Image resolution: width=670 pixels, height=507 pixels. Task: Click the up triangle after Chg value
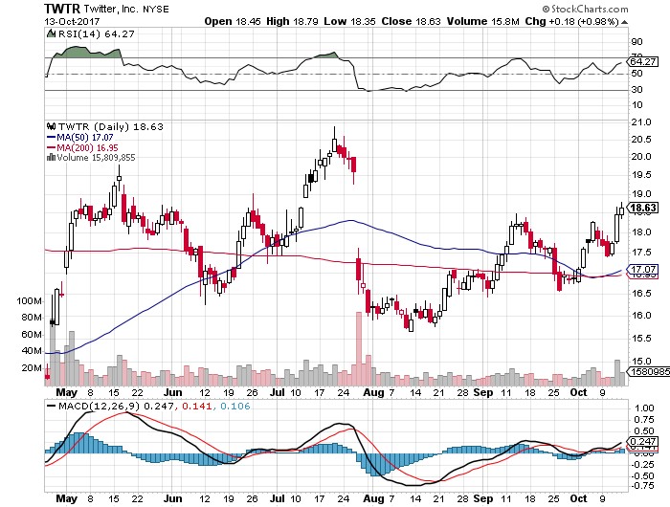point(624,22)
